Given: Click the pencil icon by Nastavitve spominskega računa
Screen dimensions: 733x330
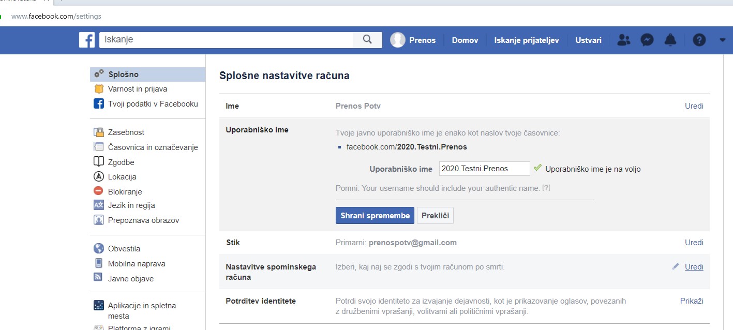Looking at the screenshot, I should pos(676,266).
